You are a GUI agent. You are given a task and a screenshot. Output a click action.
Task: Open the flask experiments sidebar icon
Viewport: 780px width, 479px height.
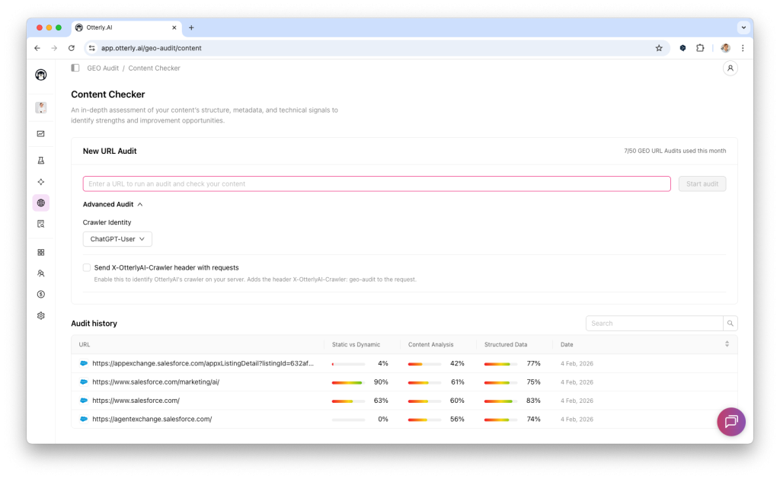(x=41, y=160)
